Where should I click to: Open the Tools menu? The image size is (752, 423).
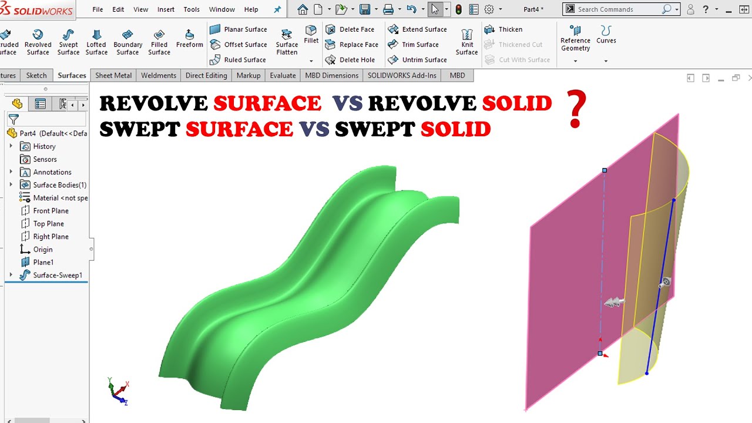pyautogui.click(x=192, y=9)
